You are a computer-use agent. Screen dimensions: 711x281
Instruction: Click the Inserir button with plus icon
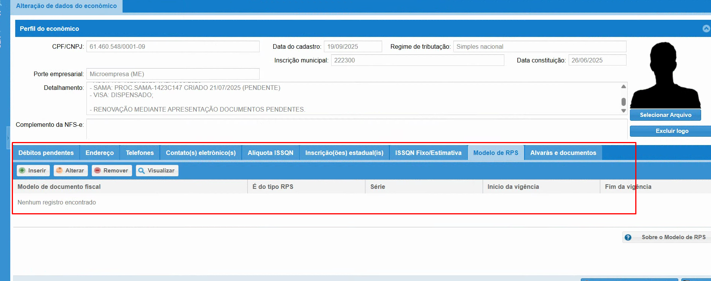pyautogui.click(x=33, y=171)
